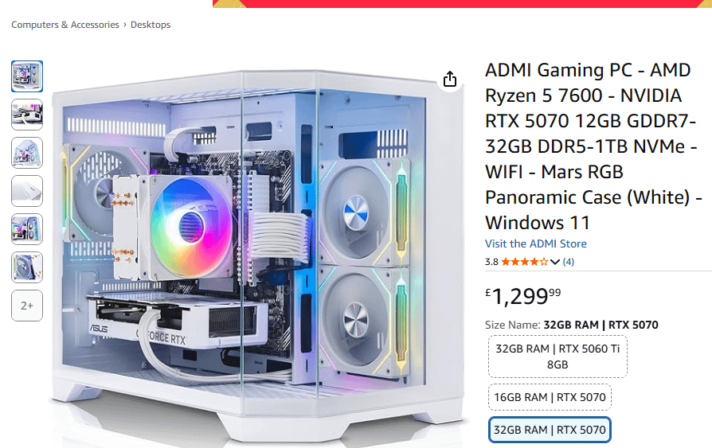This screenshot has height=448, width=712.
Task: Click the star rating icons
Action: [525, 262]
